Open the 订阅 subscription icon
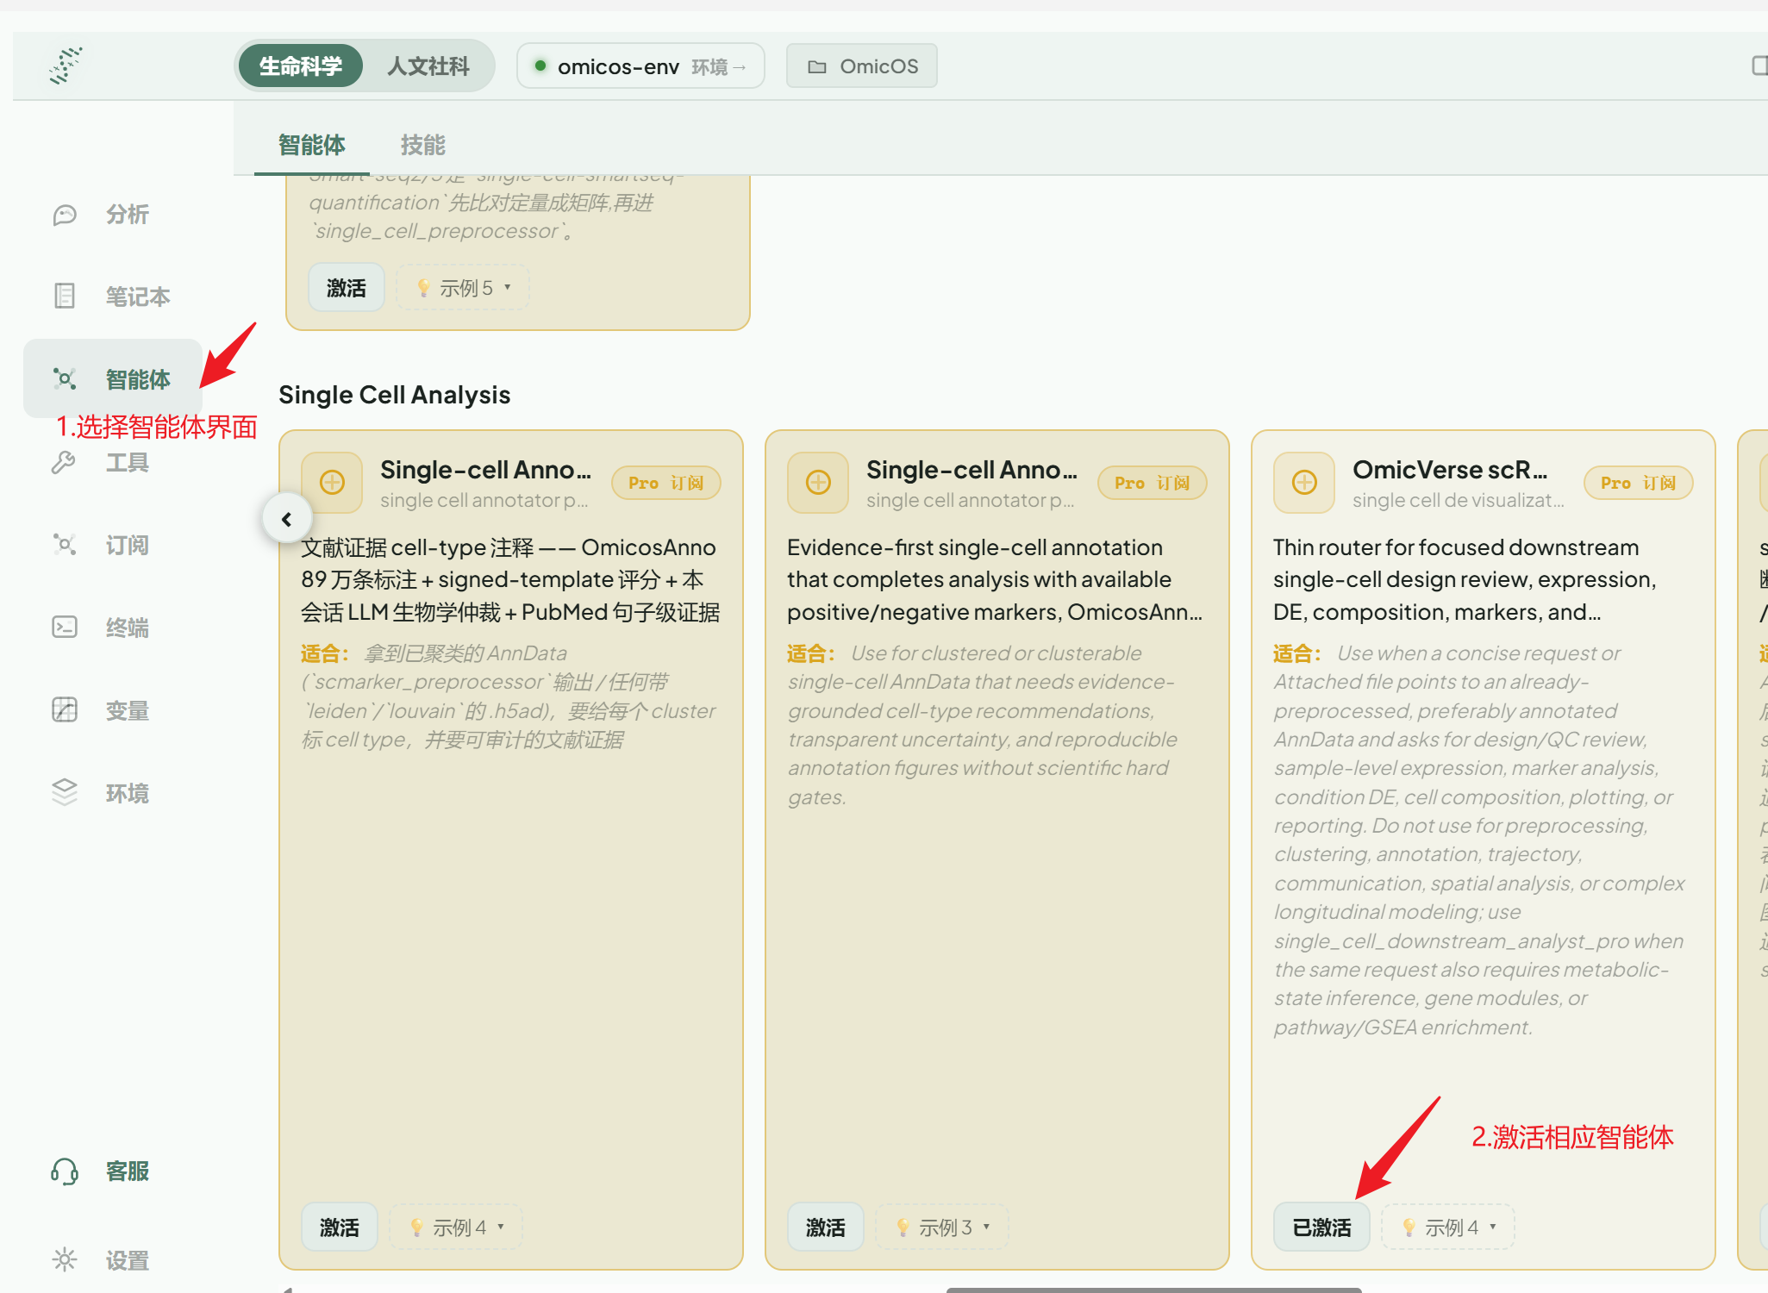The width and height of the screenshot is (1768, 1293). coord(65,544)
